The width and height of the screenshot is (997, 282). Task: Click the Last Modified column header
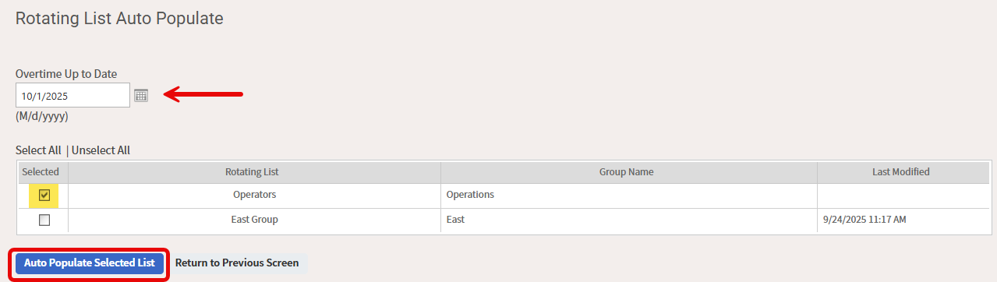(900, 172)
